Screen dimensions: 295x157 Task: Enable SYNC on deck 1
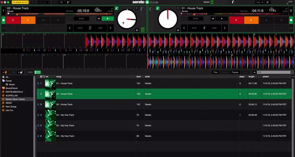[x=82, y=19]
